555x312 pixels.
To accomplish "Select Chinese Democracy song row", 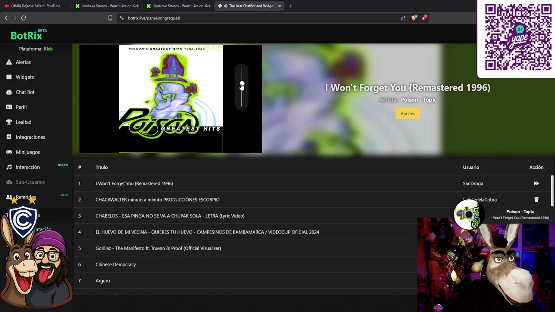I will click(x=312, y=264).
